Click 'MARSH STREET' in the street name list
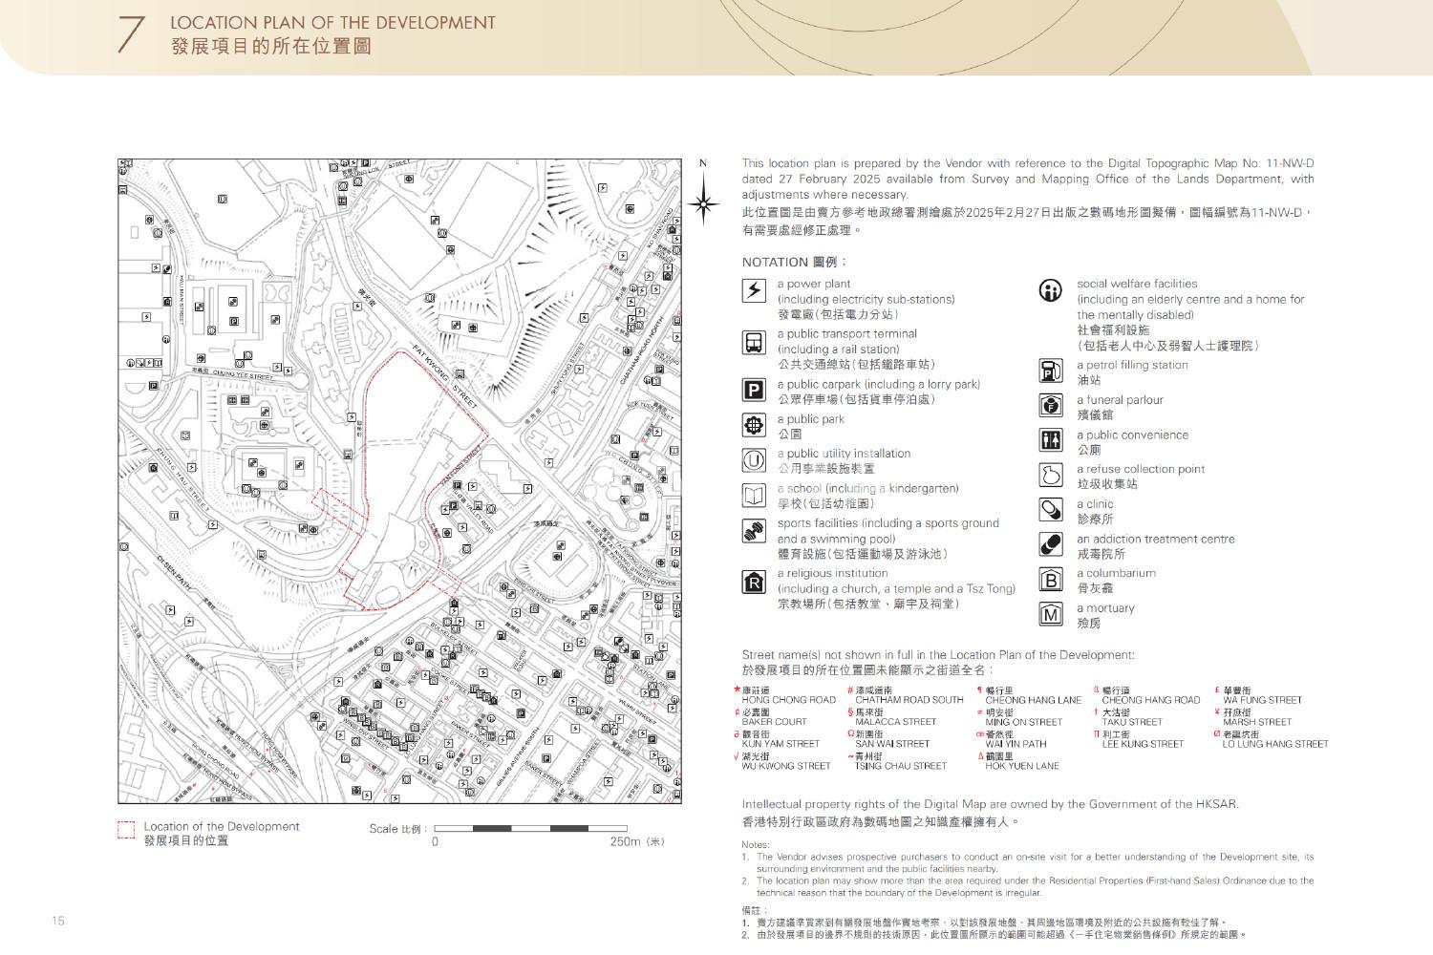Screen dimensions: 1433x955 1257,722
